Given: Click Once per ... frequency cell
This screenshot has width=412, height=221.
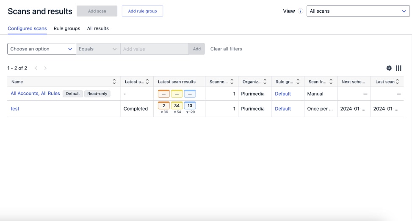Looking at the screenshot, I should 320,108.
